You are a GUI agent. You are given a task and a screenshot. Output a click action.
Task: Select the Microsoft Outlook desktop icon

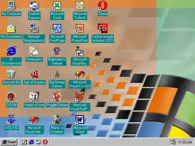80,5
